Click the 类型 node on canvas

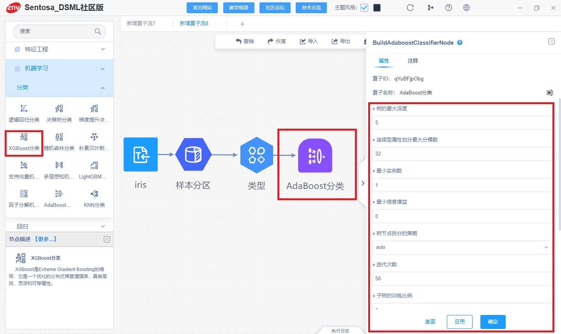(x=257, y=155)
